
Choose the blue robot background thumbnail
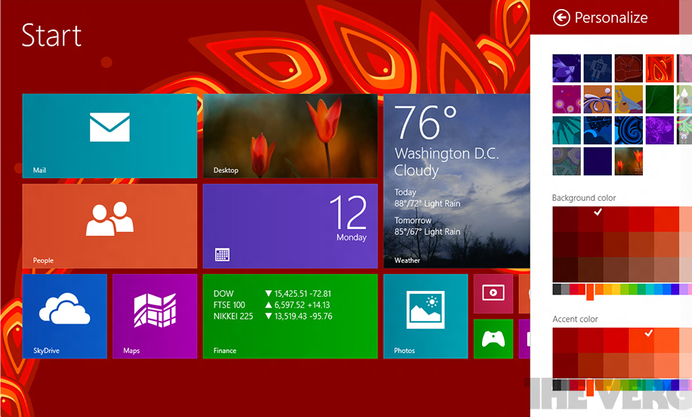pyautogui.click(x=598, y=69)
